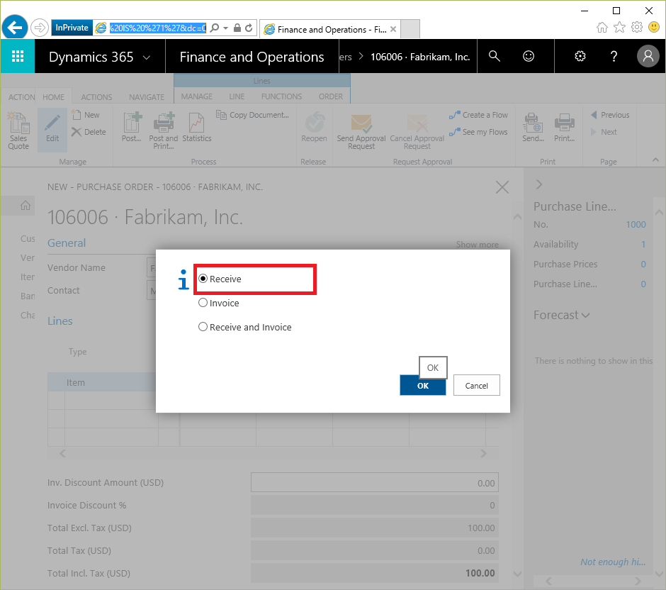Open the address bar dropdown arrow
Screen dimensions: 666x590
click(x=225, y=28)
